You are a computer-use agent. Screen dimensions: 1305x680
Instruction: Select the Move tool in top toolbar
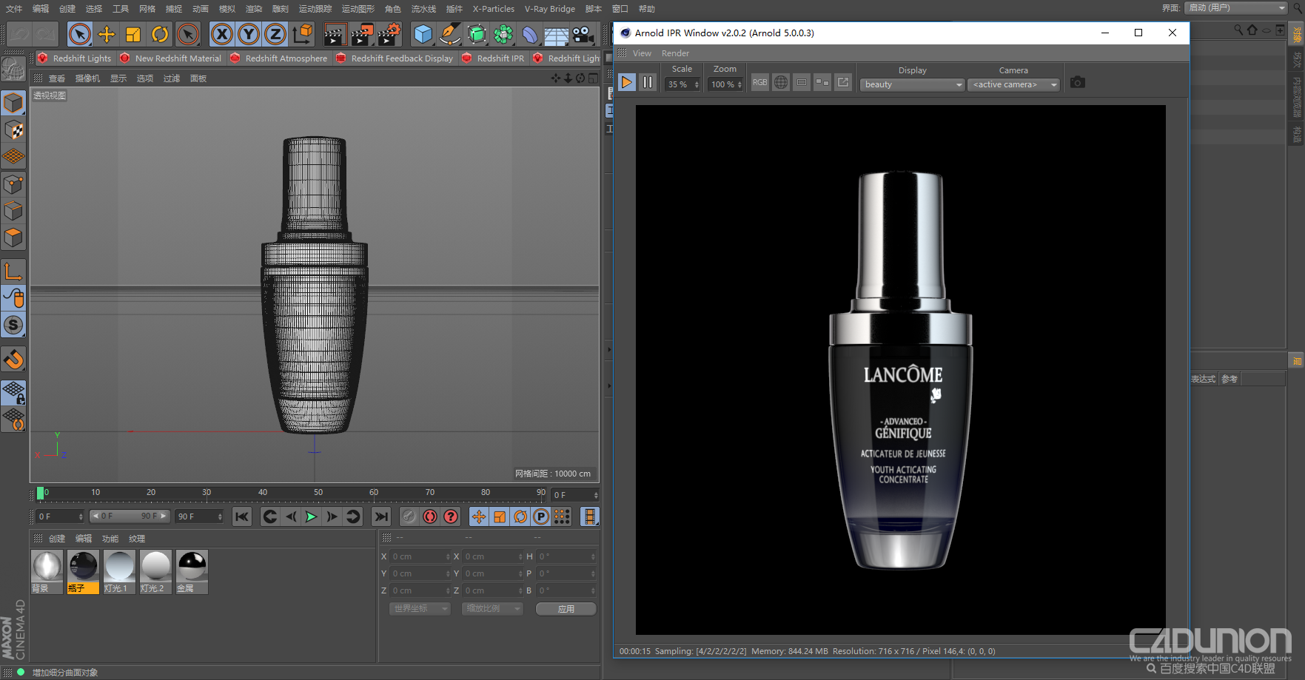click(107, 34)
